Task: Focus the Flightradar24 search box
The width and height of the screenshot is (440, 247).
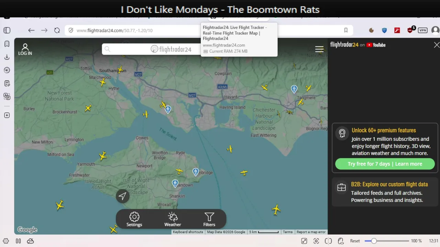Action: 151,49
